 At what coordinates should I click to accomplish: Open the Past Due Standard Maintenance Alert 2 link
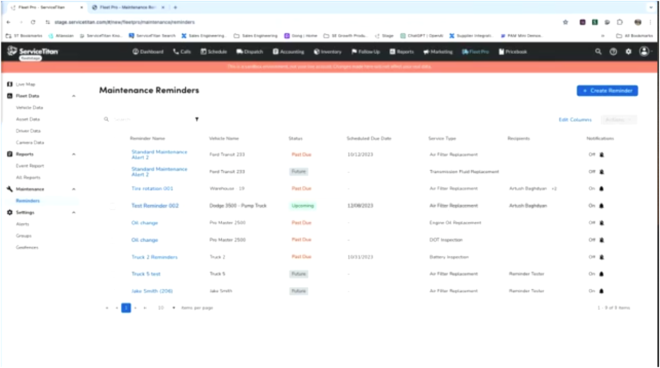(159, 155)
